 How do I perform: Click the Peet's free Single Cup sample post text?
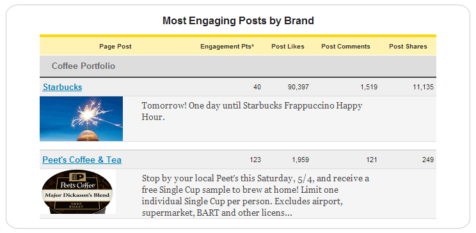click(256, 196)
